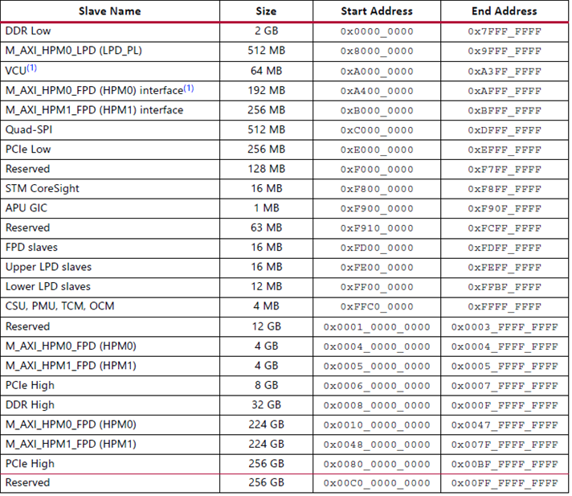This screenshot has width=572, height=496.
Task: Click start address 0x0000_0000
Action: point(377,31)
